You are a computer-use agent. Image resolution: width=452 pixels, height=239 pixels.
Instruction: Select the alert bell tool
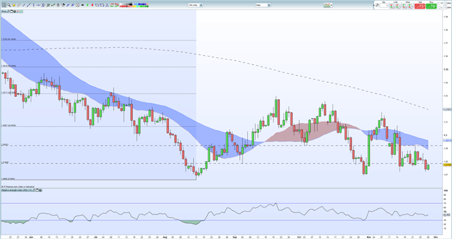click(14, 5)
